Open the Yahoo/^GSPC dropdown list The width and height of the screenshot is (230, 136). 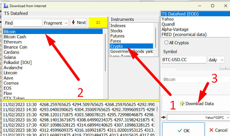point(199,117)
